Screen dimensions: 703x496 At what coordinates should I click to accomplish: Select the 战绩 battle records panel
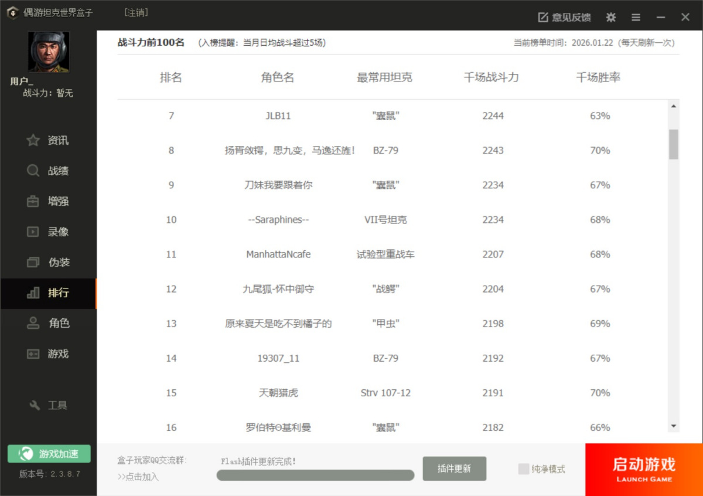pyautogui.click(x=49, y=171)
